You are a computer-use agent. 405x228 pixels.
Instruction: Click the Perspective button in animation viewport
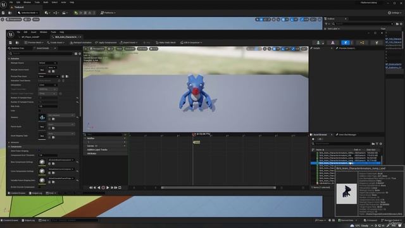(x=97, y=49)
